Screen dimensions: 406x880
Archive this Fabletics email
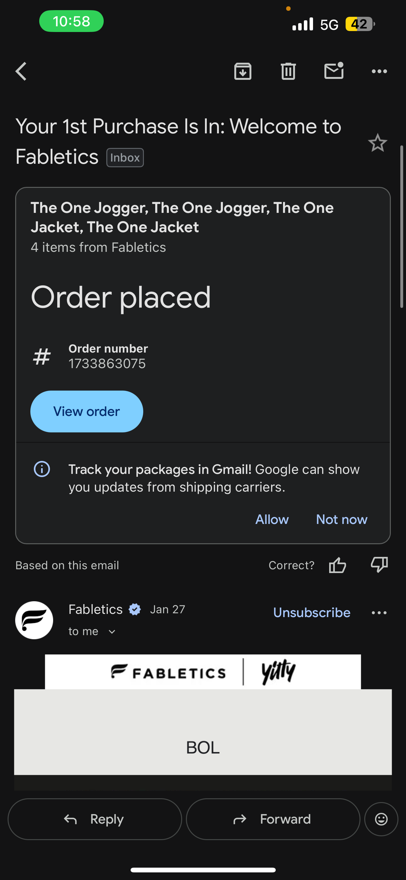tap(243, 71)
